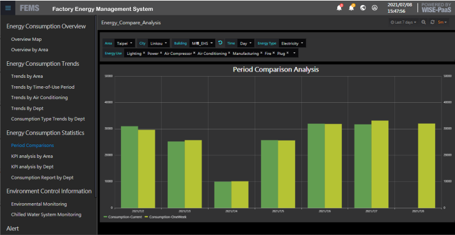Reset building selection with the blue undo icon
455x235 pixels.
coord(220,43)
